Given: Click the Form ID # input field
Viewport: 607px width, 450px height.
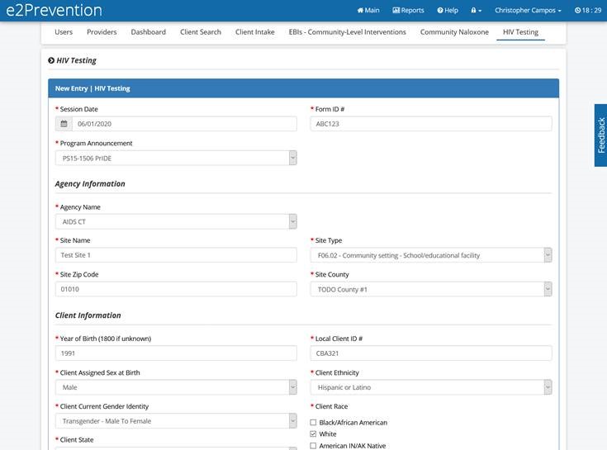Looking at the screenshot, I should (x=430, y=124).
